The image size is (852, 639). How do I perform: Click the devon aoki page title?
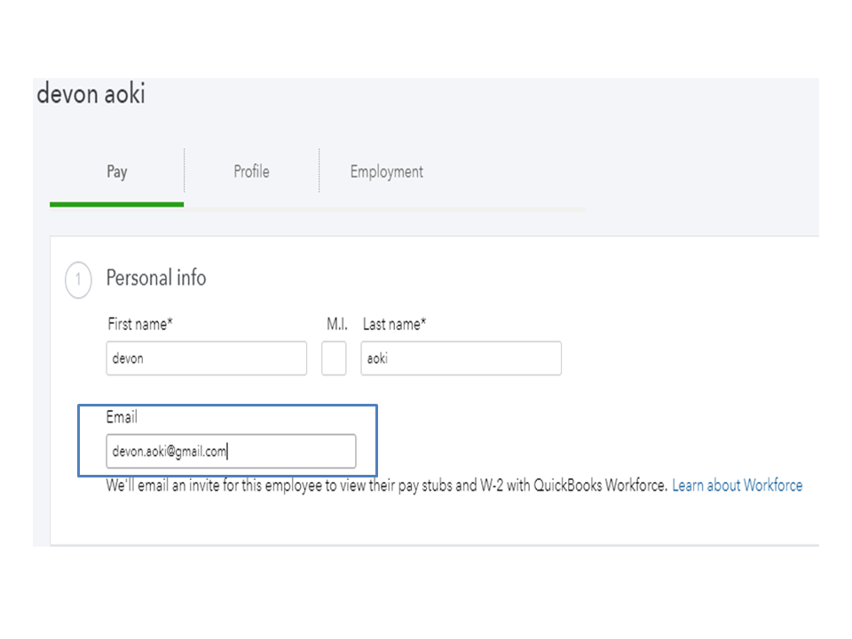pyautogui.click(x=91, y=94)
